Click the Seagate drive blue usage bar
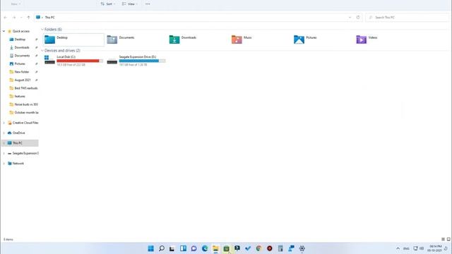 (142, 61)
